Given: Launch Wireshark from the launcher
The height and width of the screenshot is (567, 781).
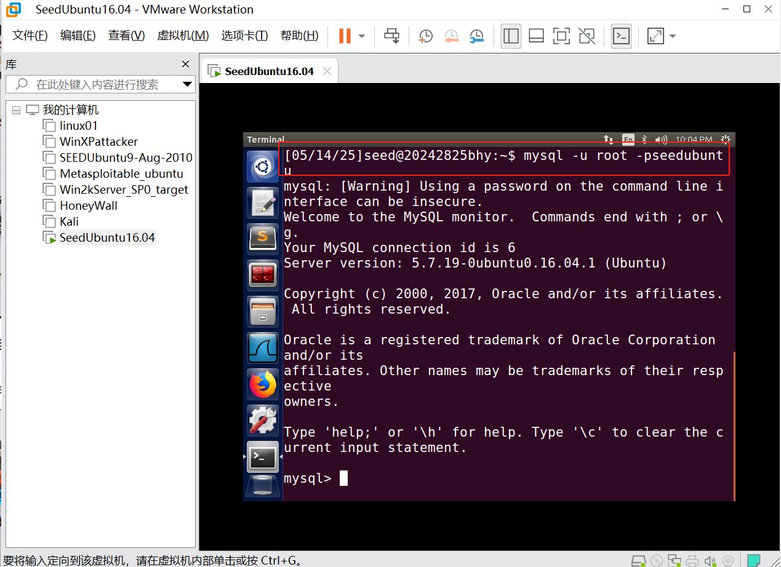Looking at the screenshot, I should (263, 348).
